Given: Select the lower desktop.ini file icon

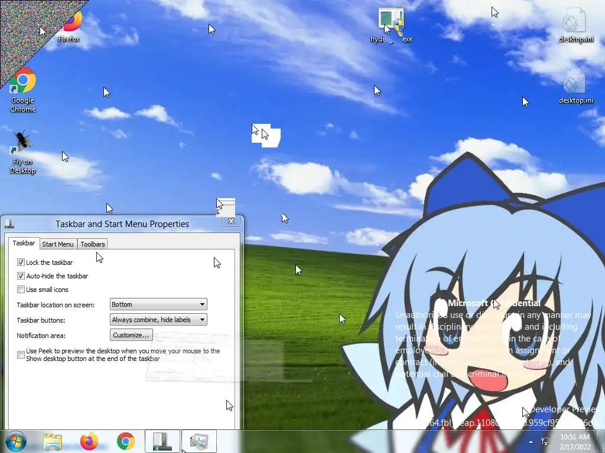Looking at the screenshot, I should coord(575,87).
